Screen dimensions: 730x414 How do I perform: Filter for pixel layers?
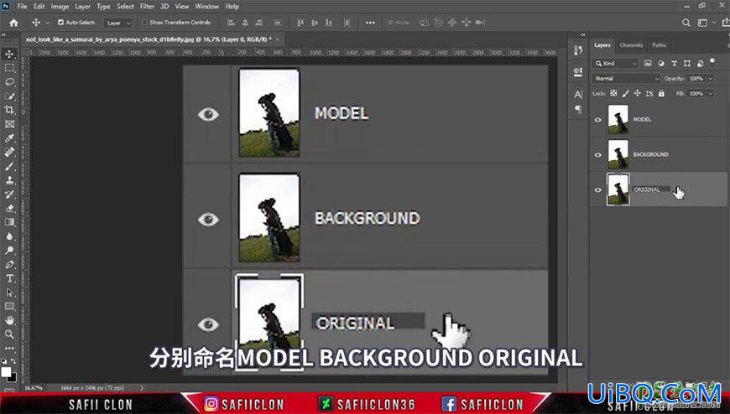pyautogui.click(x=648, y=63)
